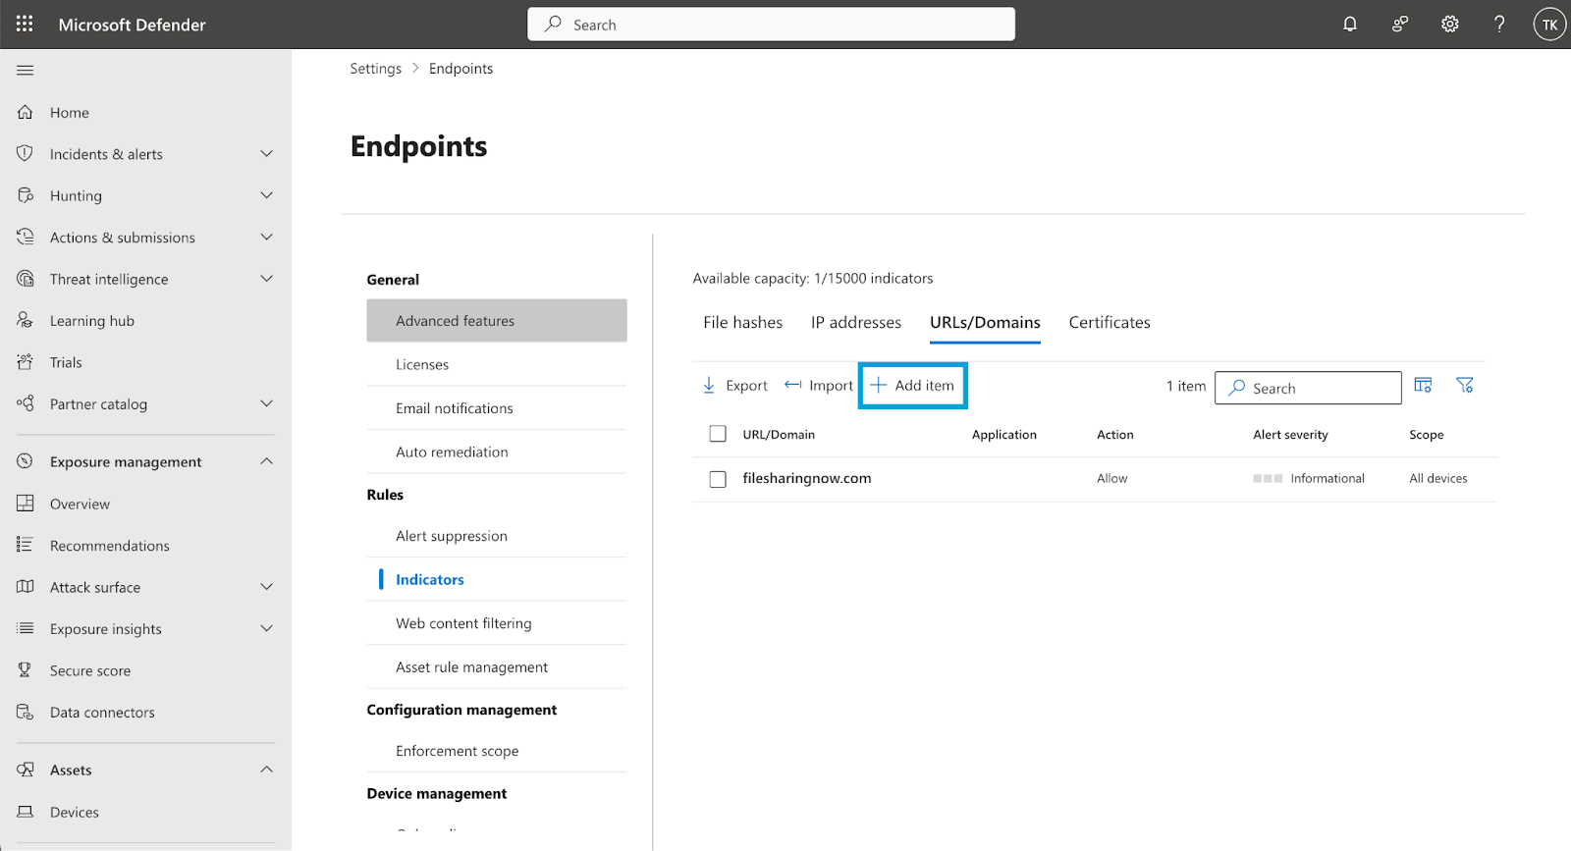Click the Data connectors icon
1571x851 pixels.
(26, 712)
